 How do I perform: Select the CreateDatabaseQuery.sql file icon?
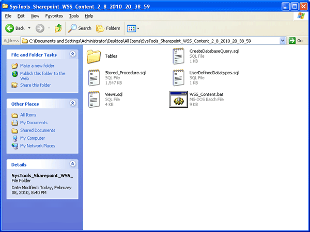pos(179,56)
